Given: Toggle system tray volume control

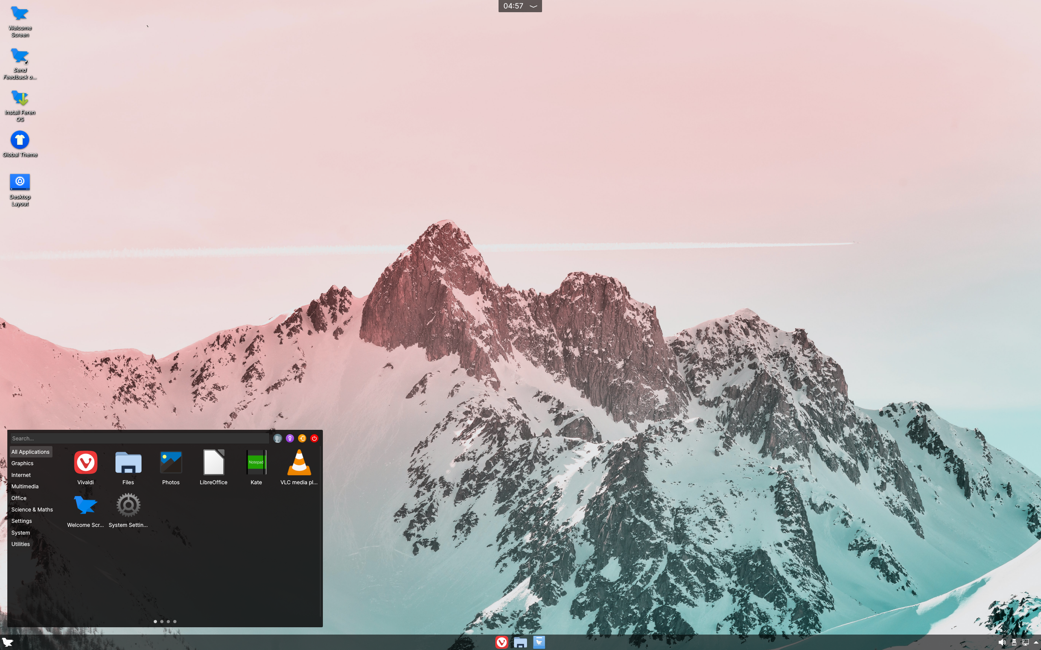Looking at the screenshot, I should coord(1002,642).
